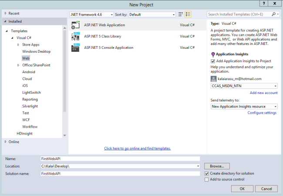
Task: Click the tree scrollbar down arrow
Action: (x=64, y=135)
